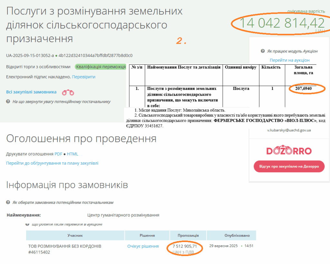330x264 pixels.
Task: Click email v.liubarskyi@uachd.gov.ua
Action: [289, 130]
